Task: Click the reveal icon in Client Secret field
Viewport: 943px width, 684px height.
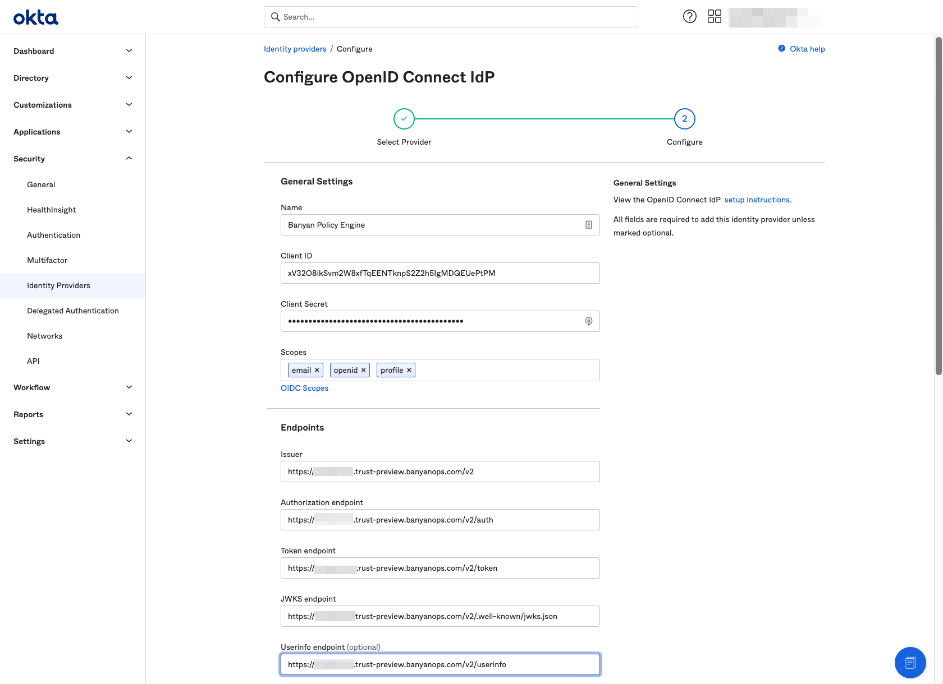Action: pos(588,321)
